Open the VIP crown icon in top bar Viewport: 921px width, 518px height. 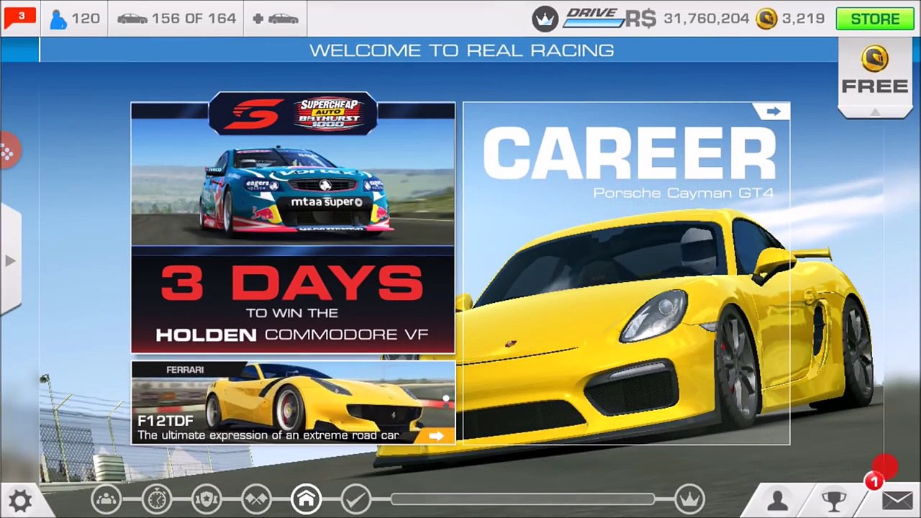[x=545, y=19]
